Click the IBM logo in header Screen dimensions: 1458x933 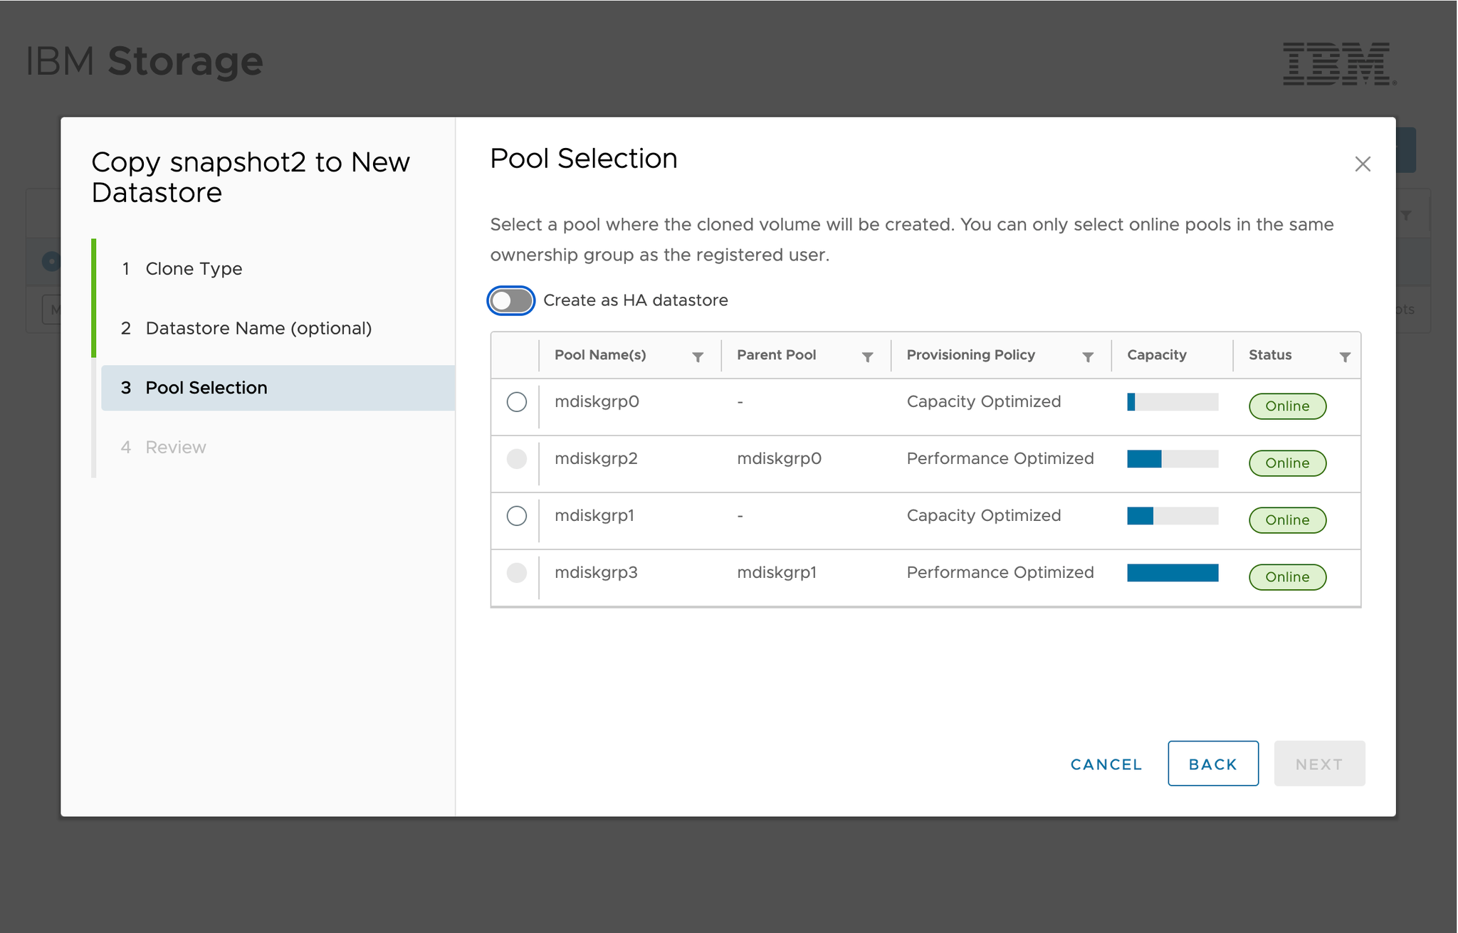[1340, 64]
